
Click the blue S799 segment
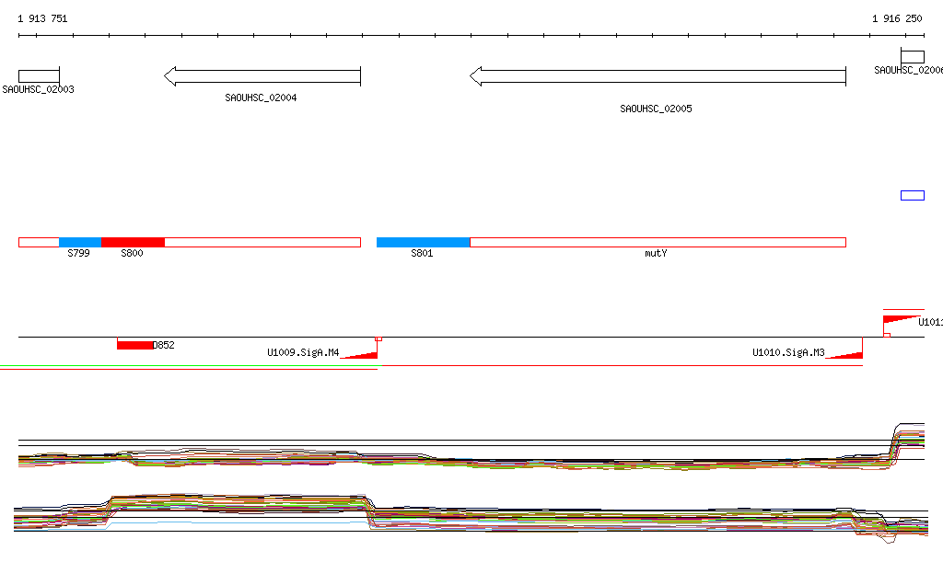(x=80, y=243)
